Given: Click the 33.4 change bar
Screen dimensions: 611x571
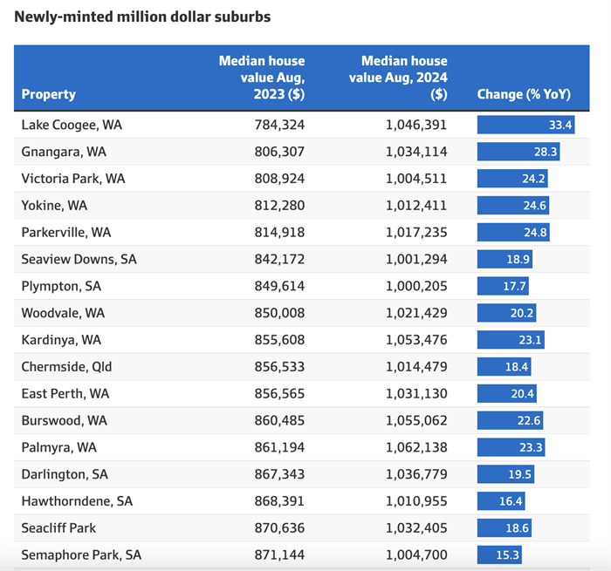Looking at the screenshot, I should click(525, 125).
